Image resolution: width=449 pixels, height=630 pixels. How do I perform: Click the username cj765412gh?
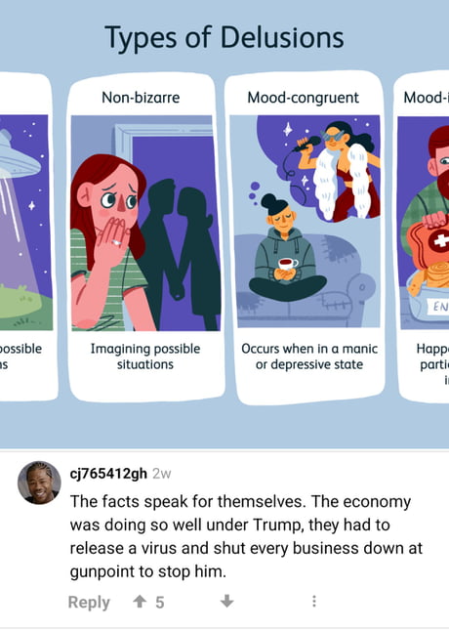(x=108, y=474)
